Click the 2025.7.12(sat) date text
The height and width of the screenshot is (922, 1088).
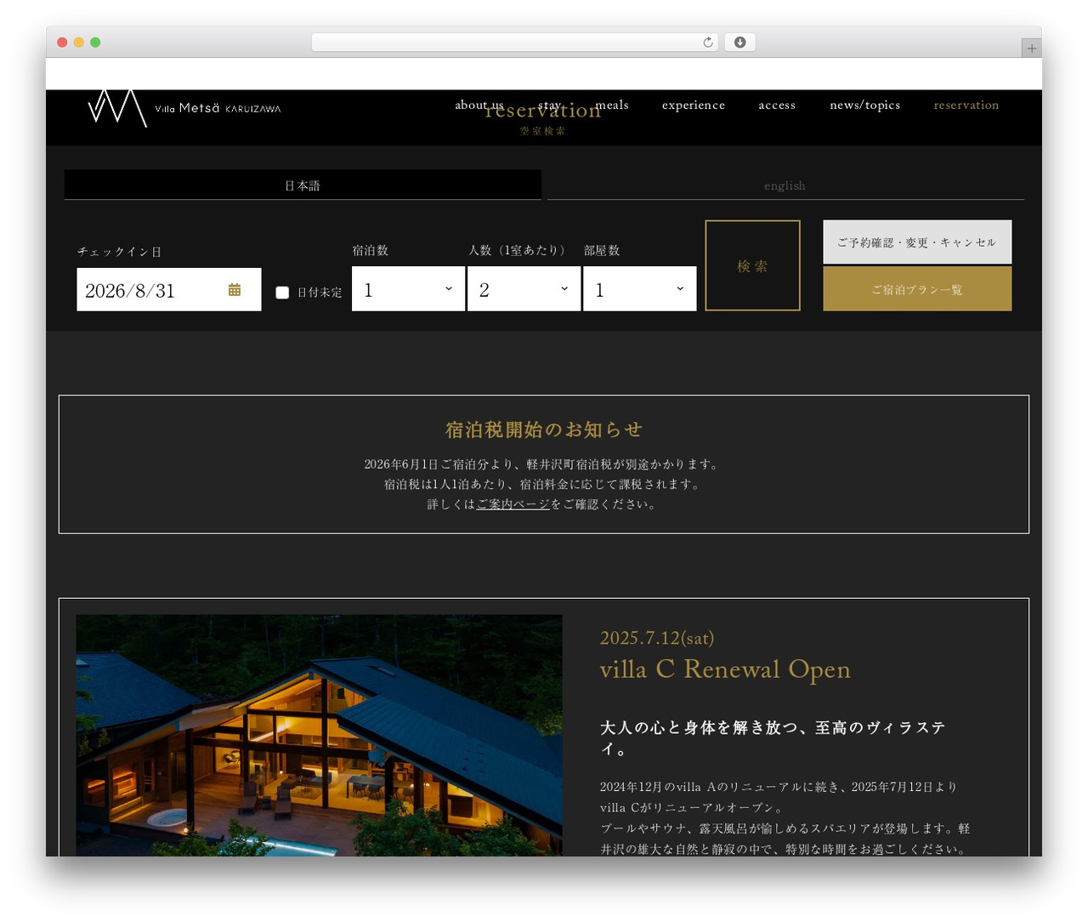pos(657,637)
